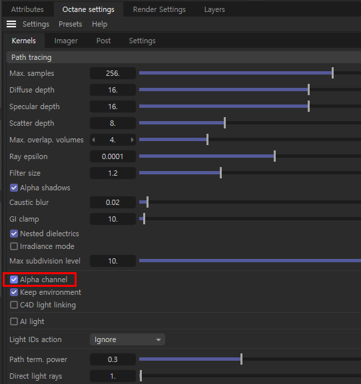Open the Light IDs action dropdown
The image size is (361, 384).
click(x=127, y=339)
